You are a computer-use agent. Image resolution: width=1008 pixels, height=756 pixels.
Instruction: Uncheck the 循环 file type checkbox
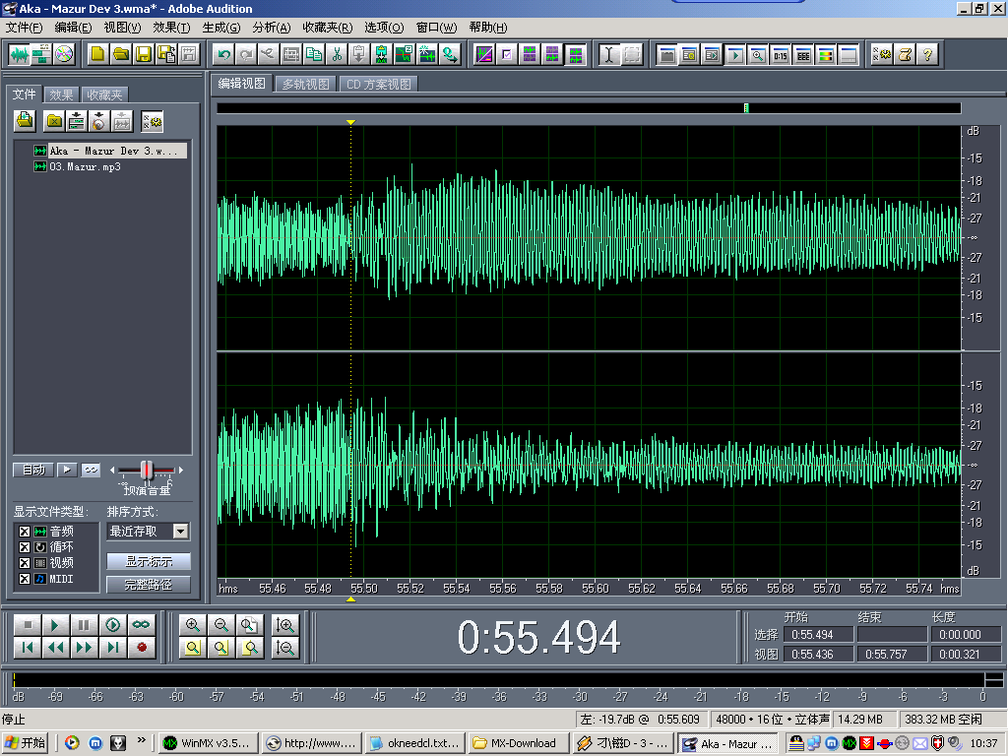25,547
